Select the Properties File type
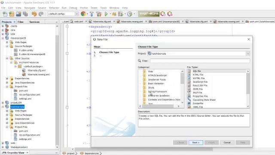The height and width of the screenshot is (155, 275). 200,96
